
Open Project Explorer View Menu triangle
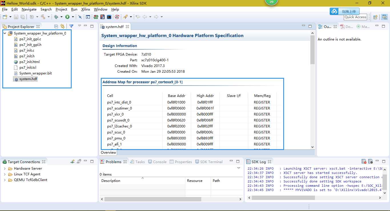tap(80, 26)
